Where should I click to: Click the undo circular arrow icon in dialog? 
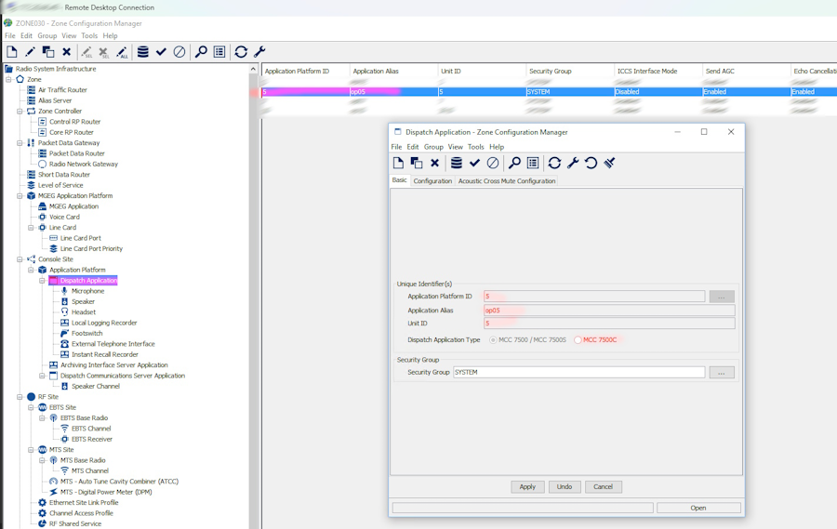coord(591,163)
